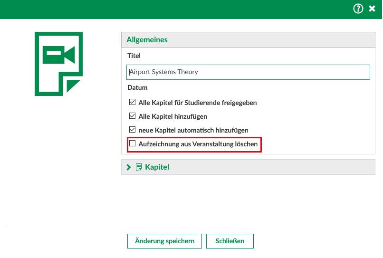Expand the Kapitel section using the chevron arrow

129,167
